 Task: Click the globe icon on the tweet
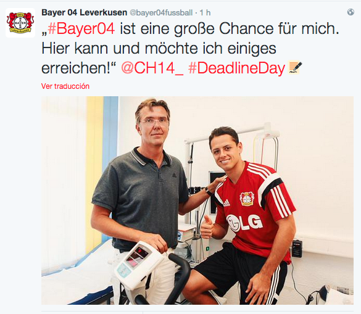tap(351, 12)
